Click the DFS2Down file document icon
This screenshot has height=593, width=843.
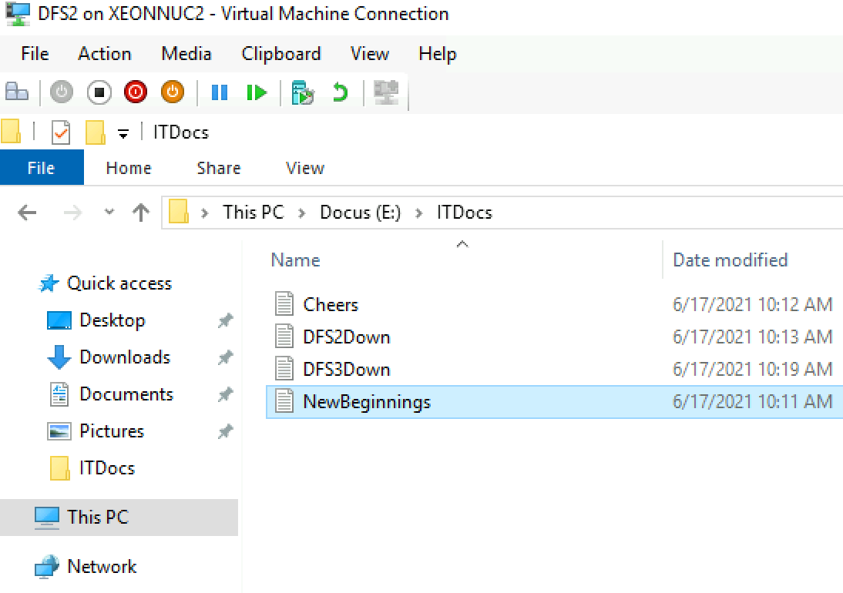(x=284, y=337)
